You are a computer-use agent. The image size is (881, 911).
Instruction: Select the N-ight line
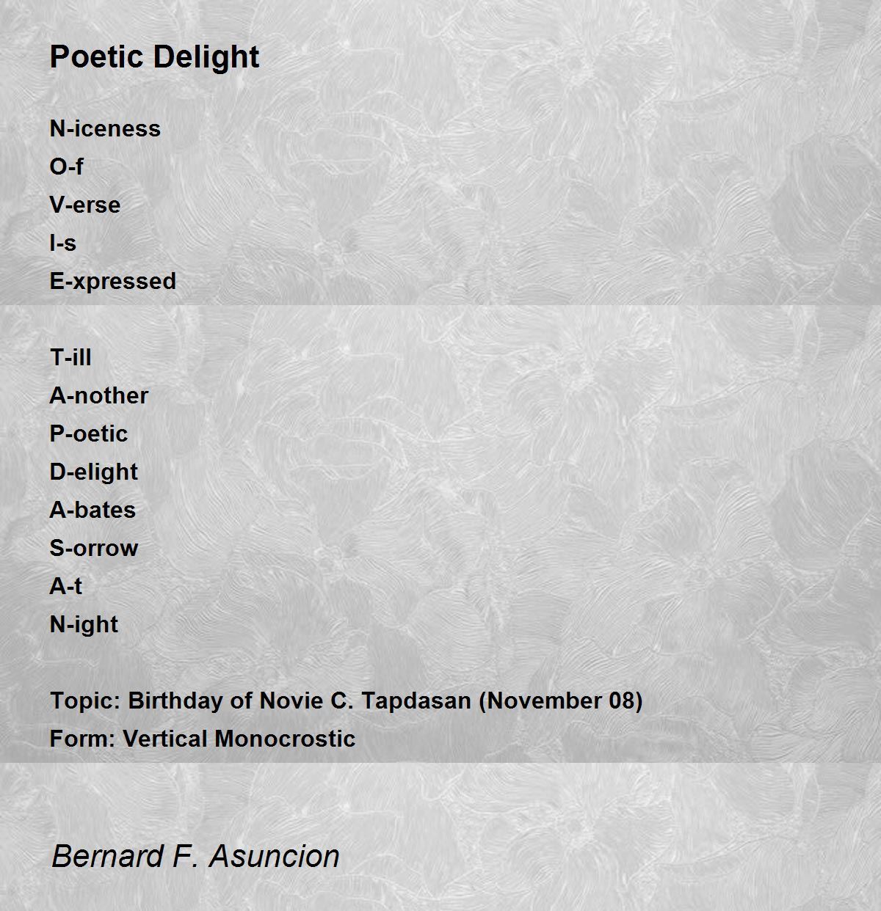pyautogui.click(x=84, y=624)
